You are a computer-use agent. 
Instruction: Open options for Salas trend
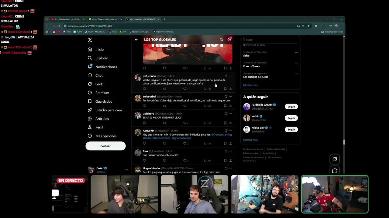(x=296, y=52)
